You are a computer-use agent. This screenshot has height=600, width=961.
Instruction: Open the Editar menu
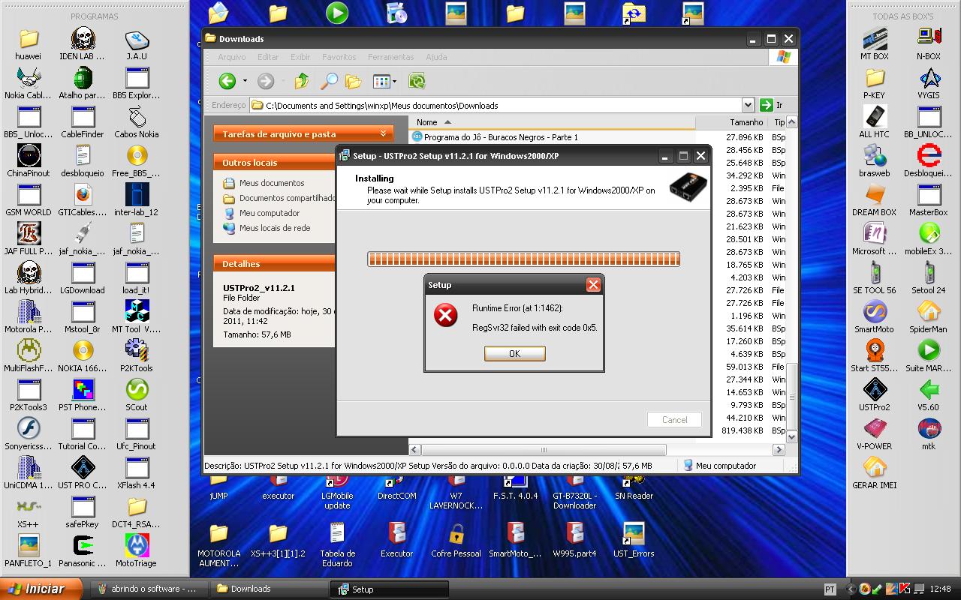pyautogui.click(x=268, y=57)
